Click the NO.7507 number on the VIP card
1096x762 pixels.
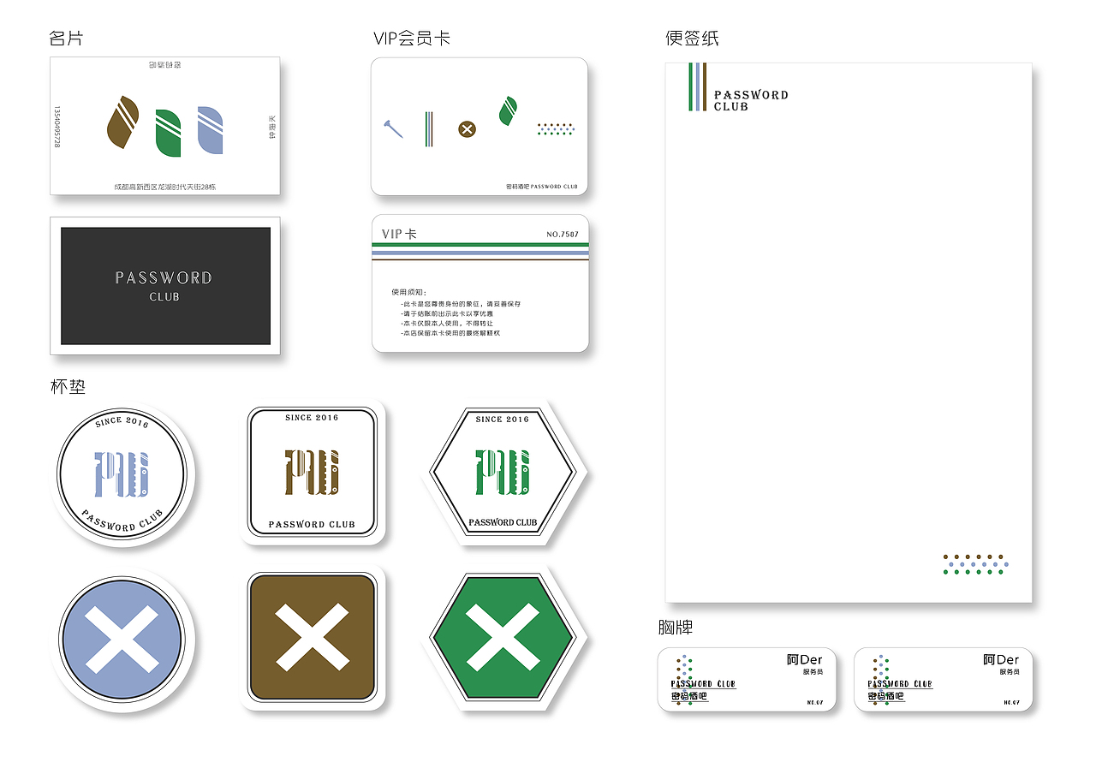tap(563, 235)
